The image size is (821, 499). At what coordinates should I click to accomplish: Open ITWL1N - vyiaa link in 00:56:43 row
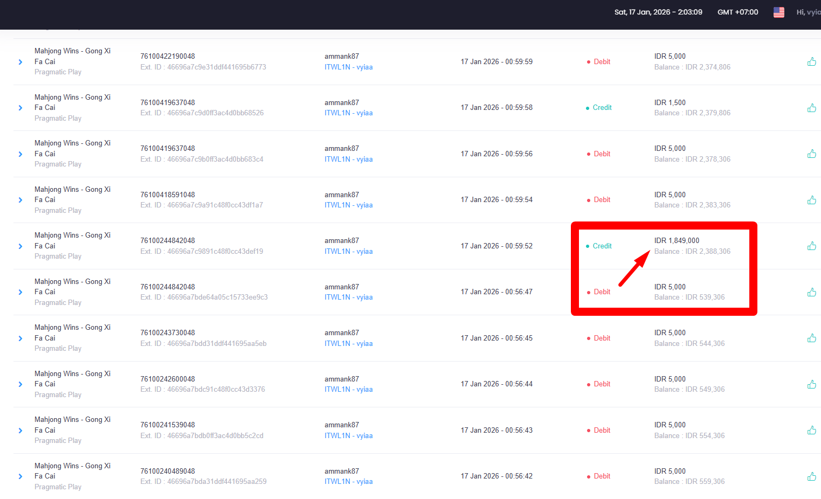pos(348,436)
